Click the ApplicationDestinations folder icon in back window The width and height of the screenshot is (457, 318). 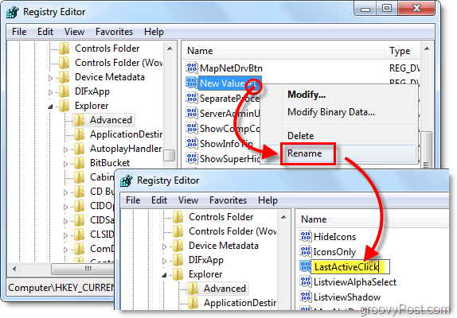pos(79,134)
